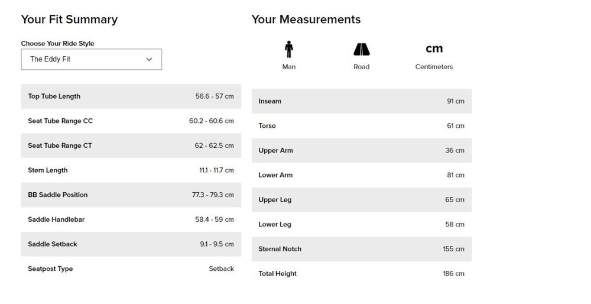Select the Saddle Setback row

point(131,244)
